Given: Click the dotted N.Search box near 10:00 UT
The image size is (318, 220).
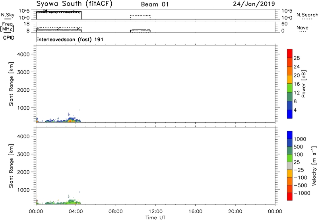Looking at the screenshot, I should tap(140, 17).
